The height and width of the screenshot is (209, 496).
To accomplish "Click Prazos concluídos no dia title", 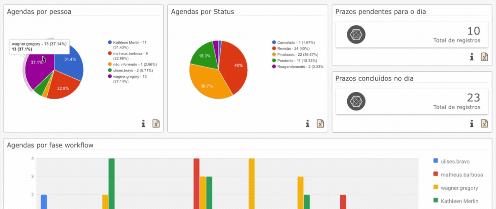I will 374,78.
